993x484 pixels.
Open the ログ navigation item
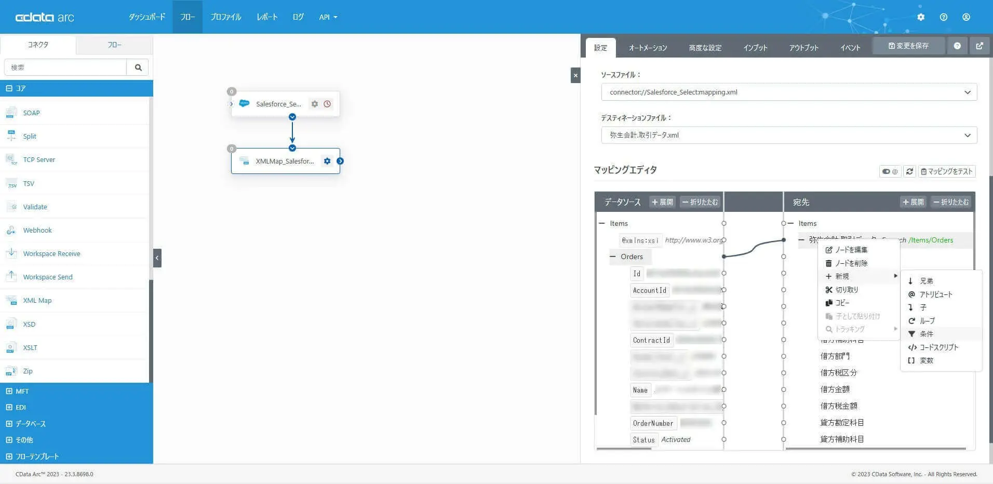(x=298, y=17)
